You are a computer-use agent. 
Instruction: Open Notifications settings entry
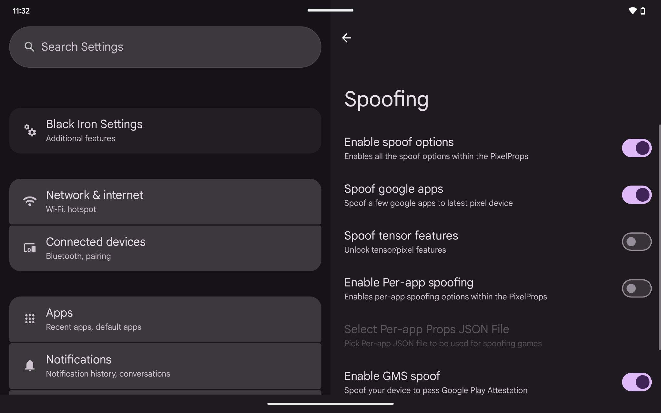click(x=165, y=366)
